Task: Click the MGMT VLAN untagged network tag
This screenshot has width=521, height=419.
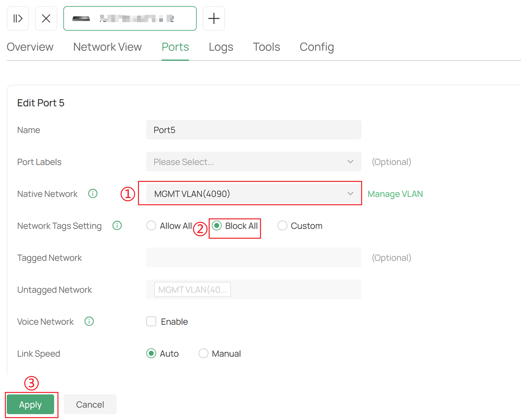Action: pos(192,290)
